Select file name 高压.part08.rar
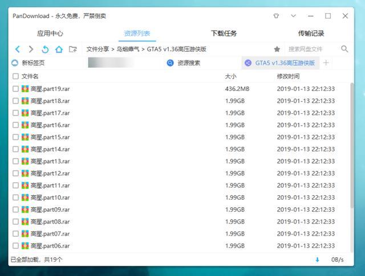Viewport: 365px width, 276px height. point(50,221)
